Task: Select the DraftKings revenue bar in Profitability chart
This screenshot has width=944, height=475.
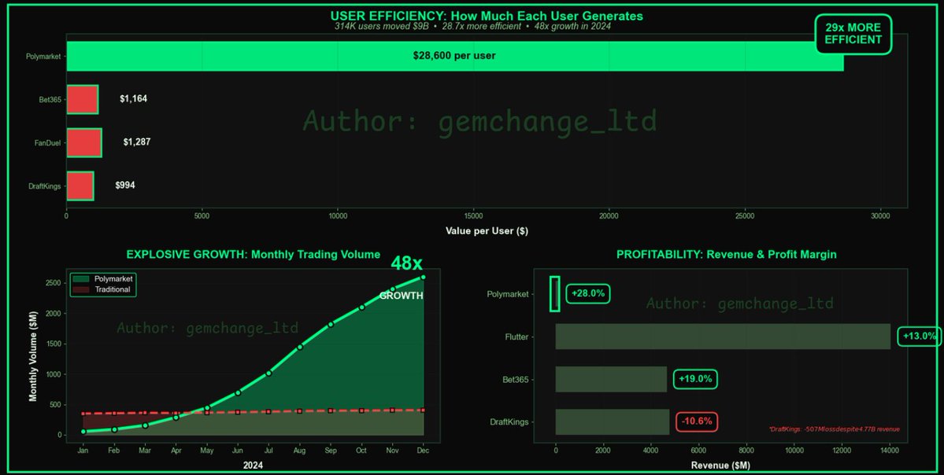Action: pos(612,422)
